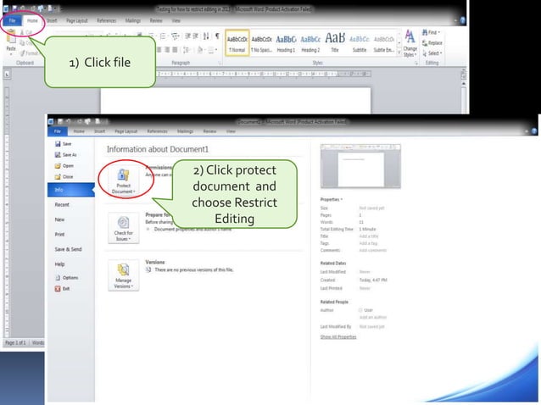Expand the Styles gallery more arrow

tap(399, 53)
